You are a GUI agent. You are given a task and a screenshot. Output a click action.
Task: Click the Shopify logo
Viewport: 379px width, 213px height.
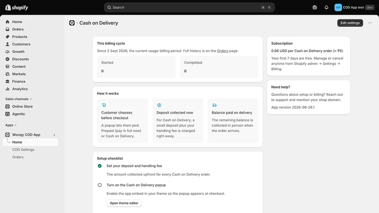17,8
